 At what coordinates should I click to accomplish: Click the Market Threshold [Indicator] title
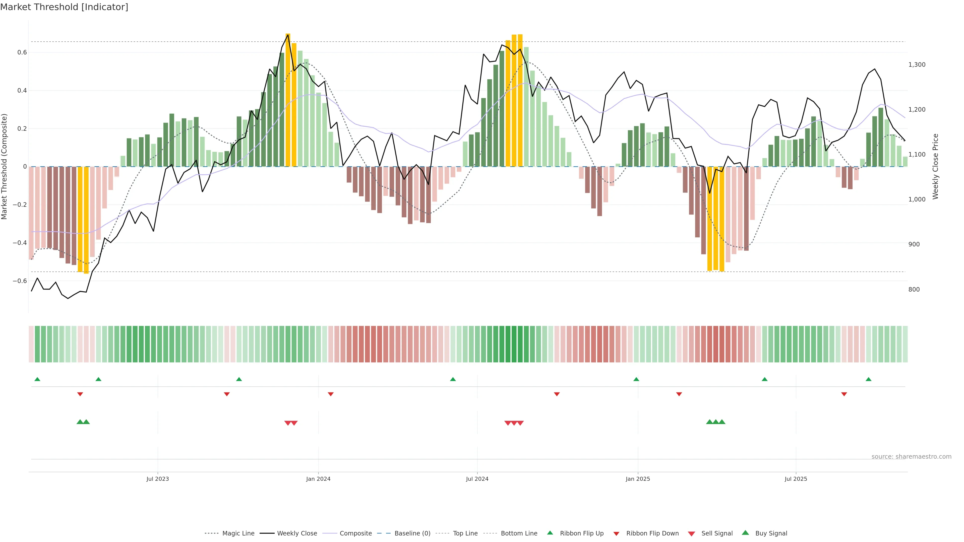[x=64, y=7]
